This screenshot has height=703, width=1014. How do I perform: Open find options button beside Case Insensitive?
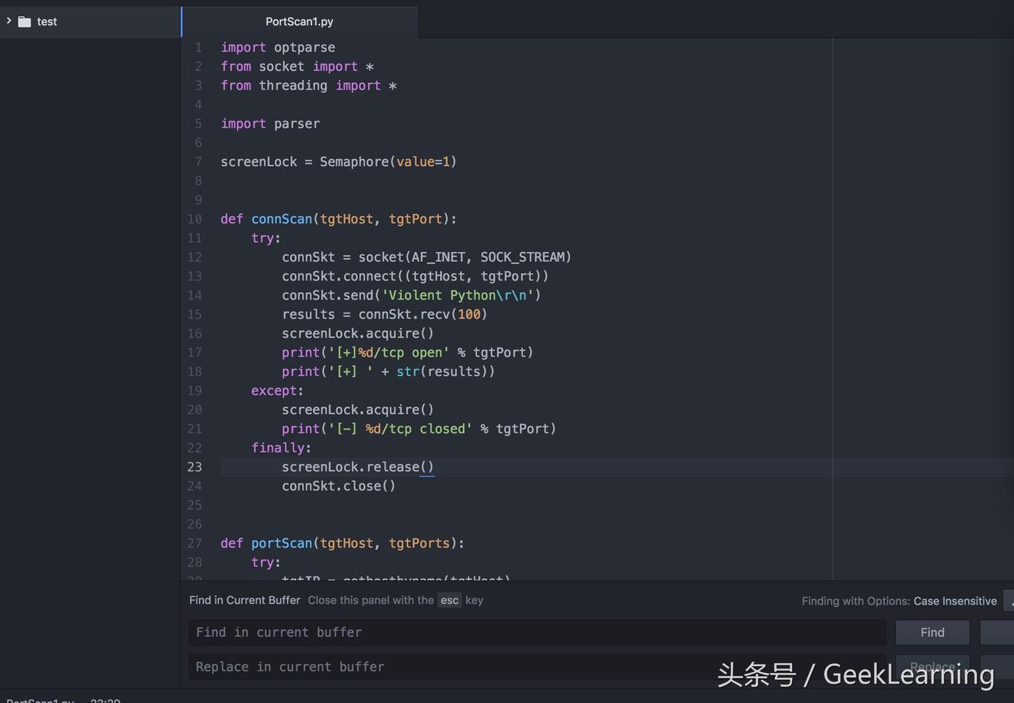tap(1009, 601)
